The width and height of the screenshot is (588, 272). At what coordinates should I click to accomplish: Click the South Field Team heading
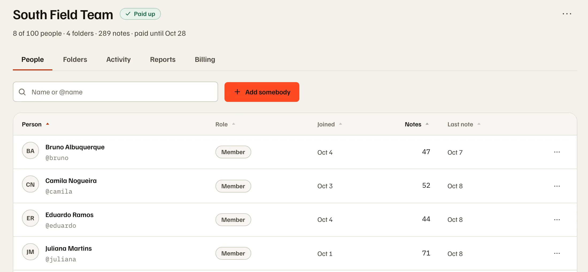coord(63,15)
